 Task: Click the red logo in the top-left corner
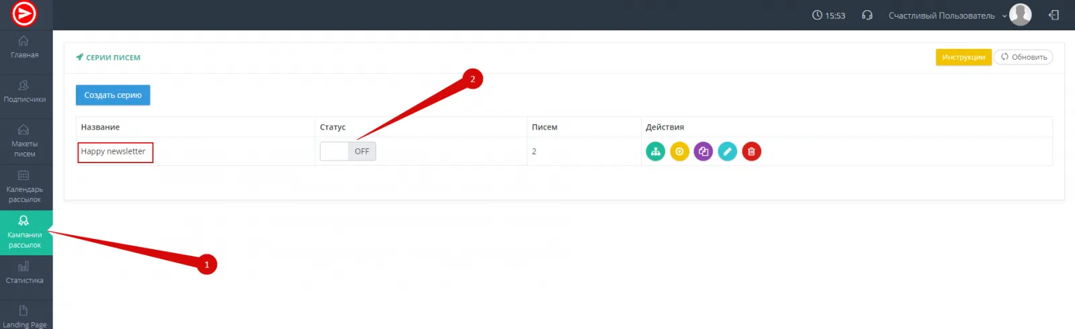[25, 14]
